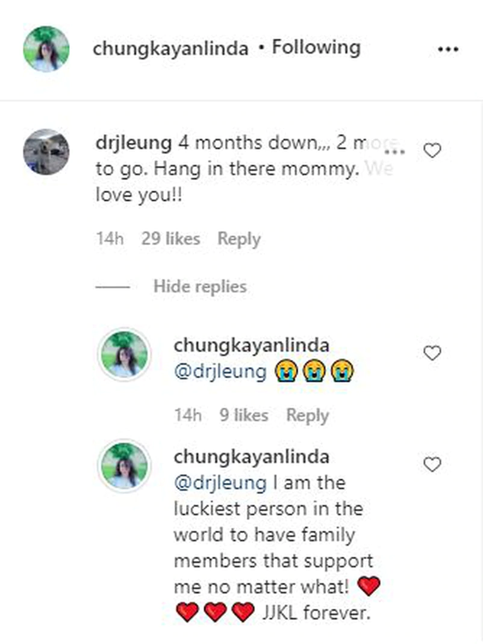Image resolution: width=483 pixels, height=644 pixels.
Task: Click chungkayanlinda's profile picture in the header
Action: coord(46,49)
